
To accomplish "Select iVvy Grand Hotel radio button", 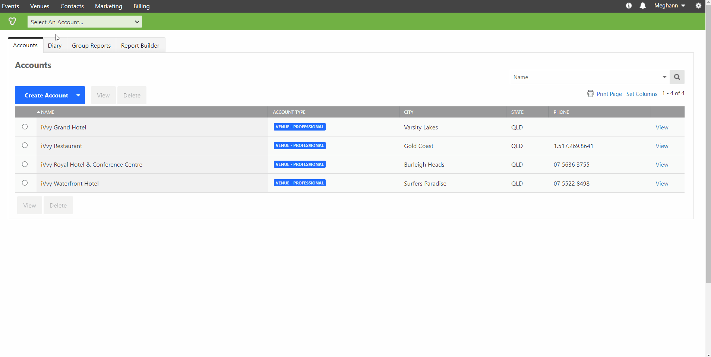I will pyautogui.click(x=25, y=127).
